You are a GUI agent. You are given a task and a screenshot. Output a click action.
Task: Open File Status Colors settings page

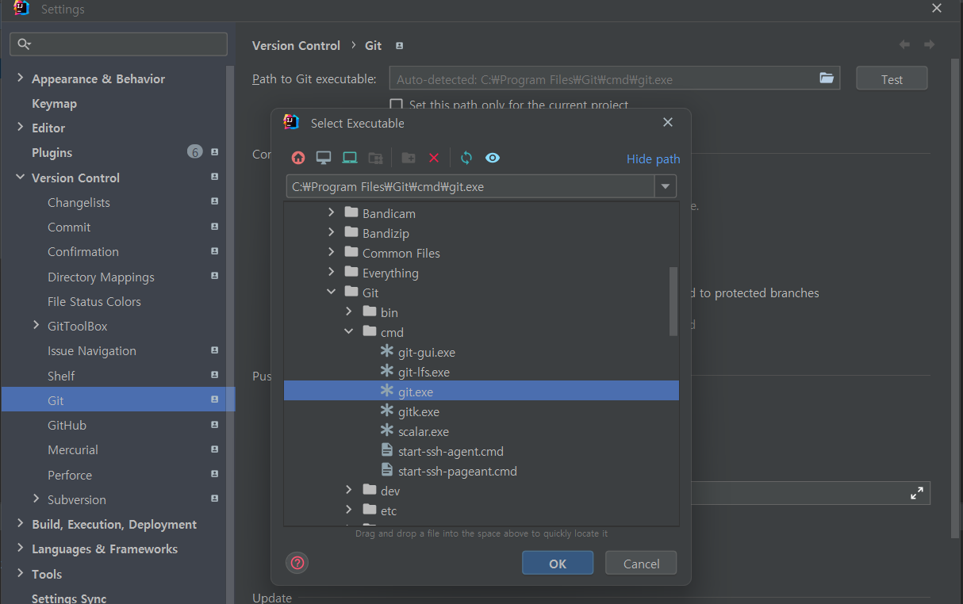click(x=94, y=301)
